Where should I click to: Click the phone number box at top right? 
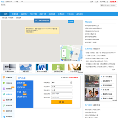pos(108,5)
